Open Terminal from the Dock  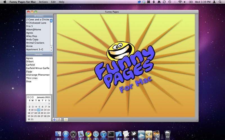click(x=111, y=134)
